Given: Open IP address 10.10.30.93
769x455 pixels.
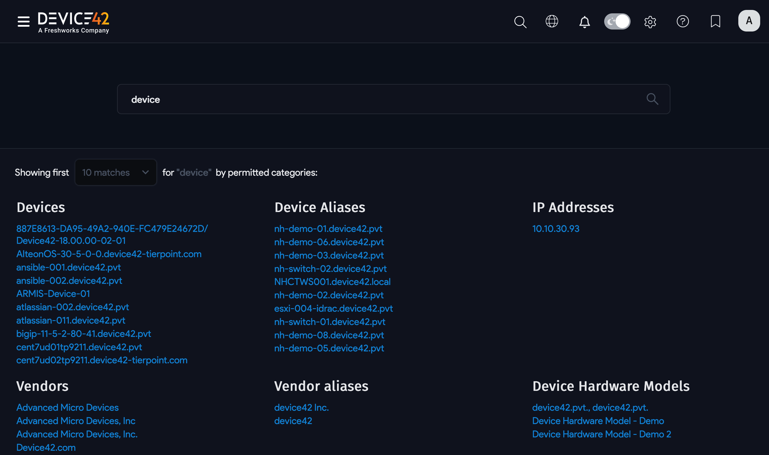Looking at the screenshot, I should [555, 228].
